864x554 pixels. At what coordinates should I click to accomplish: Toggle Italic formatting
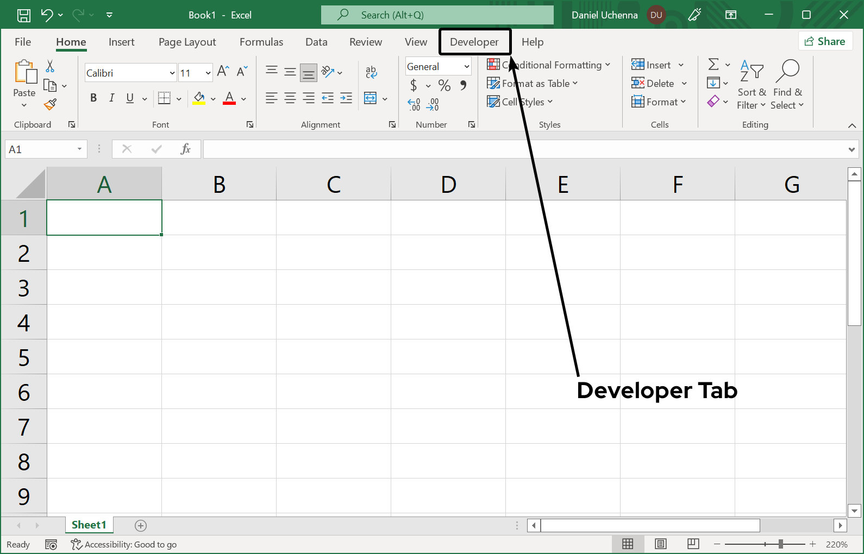point(111,98)
